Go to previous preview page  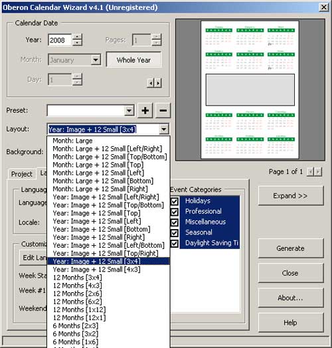click(x=311, y=171)
